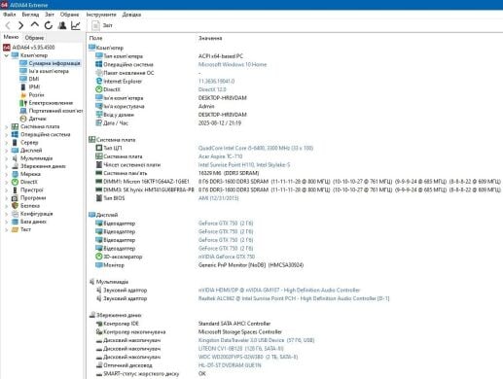Open Acer Aspire TC-710 link
The image size is (503, 379).
click(x=220, y=156)
